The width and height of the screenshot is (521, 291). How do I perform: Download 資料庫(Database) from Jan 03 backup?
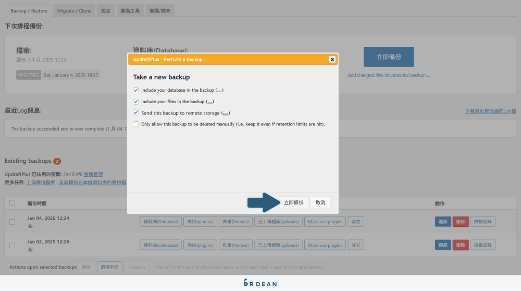click(x=160, y=245)
